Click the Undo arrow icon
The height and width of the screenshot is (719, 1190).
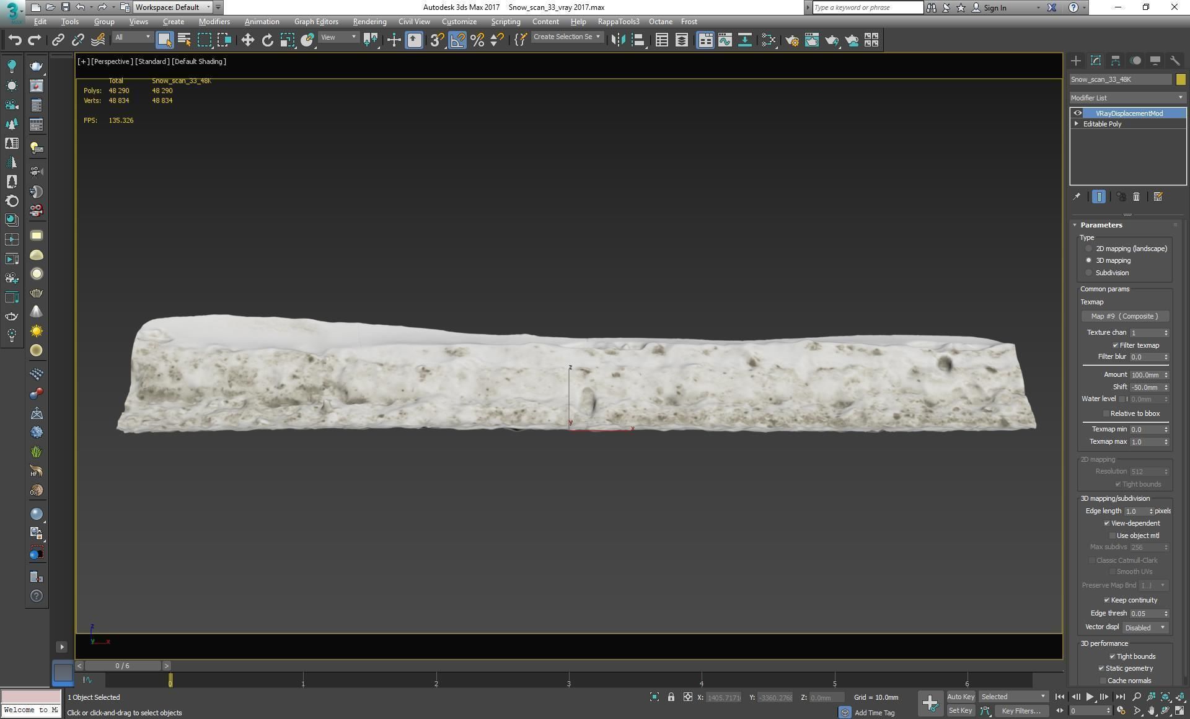(14, 40)
